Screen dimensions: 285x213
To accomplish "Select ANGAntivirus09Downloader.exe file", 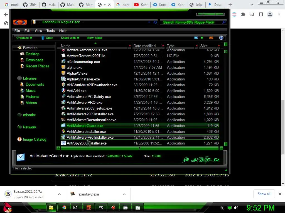I will click(x=140, y=85).
